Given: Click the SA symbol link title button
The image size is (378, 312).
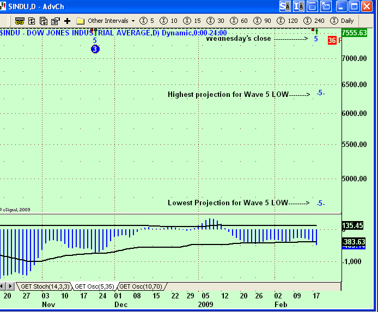Looking at the screenshot, I should tap(285, 7).
